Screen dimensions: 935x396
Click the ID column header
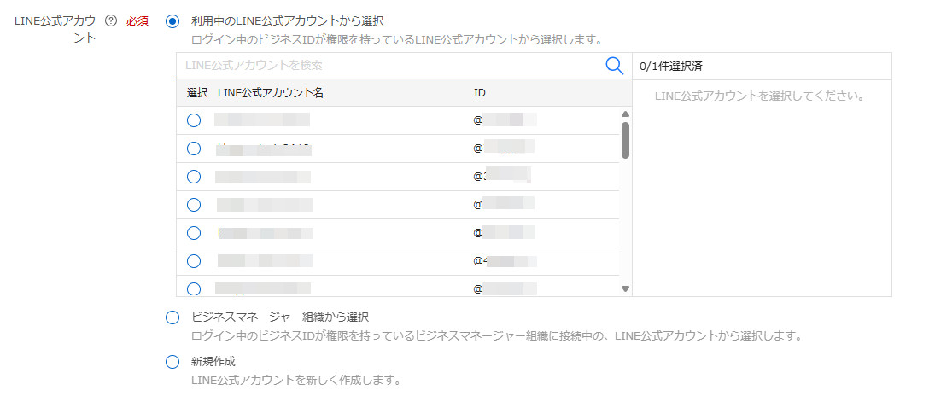[479, 93]
